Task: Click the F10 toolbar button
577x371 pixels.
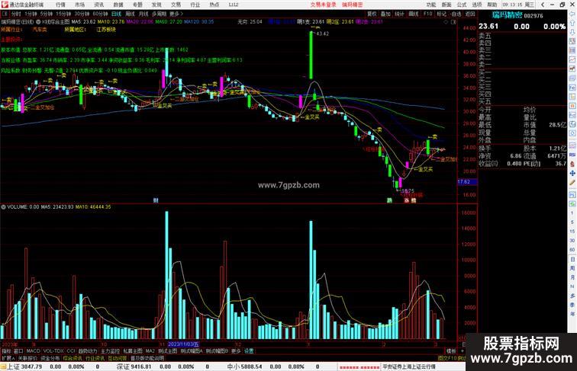Action: [x=427, y=14]
